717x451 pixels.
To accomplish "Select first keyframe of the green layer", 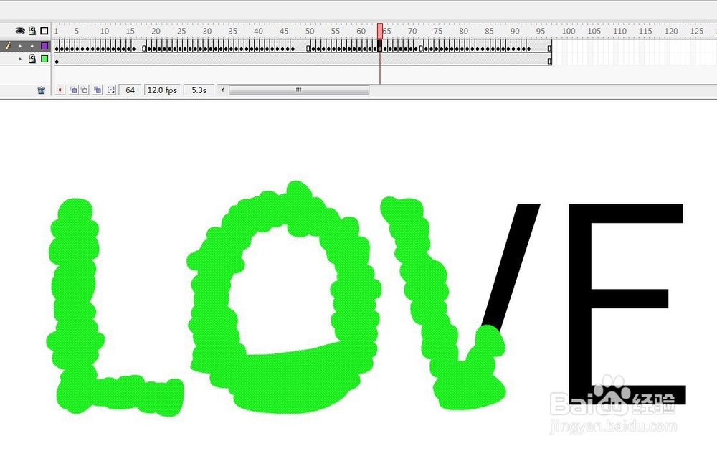I will [x=57, y=60].
